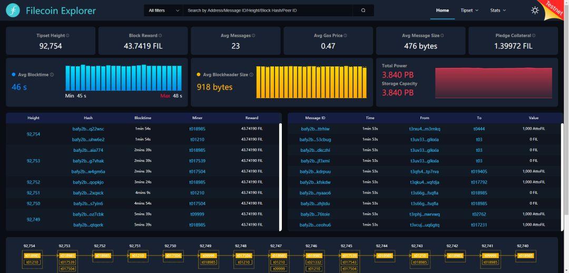
Task: Open block hash bafy2b...q22wsc
Action: [89, 129]
